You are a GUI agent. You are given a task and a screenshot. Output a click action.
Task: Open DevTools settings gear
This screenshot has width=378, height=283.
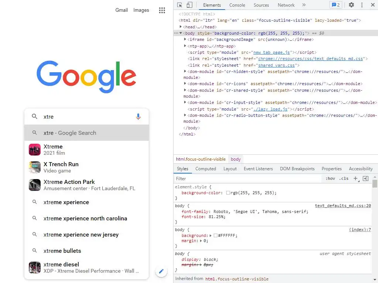(351, 5)
